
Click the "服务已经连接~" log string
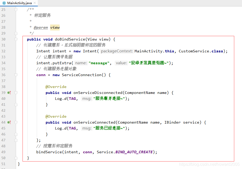tap(109, 128)
